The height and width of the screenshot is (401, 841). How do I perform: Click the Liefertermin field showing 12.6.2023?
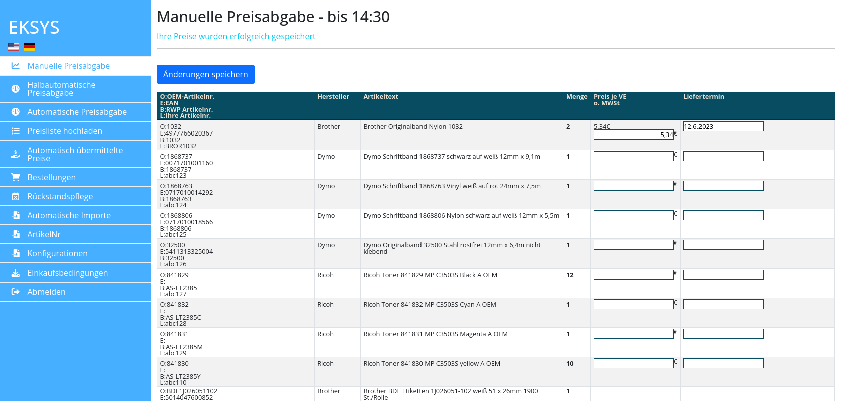click(723, 126)
